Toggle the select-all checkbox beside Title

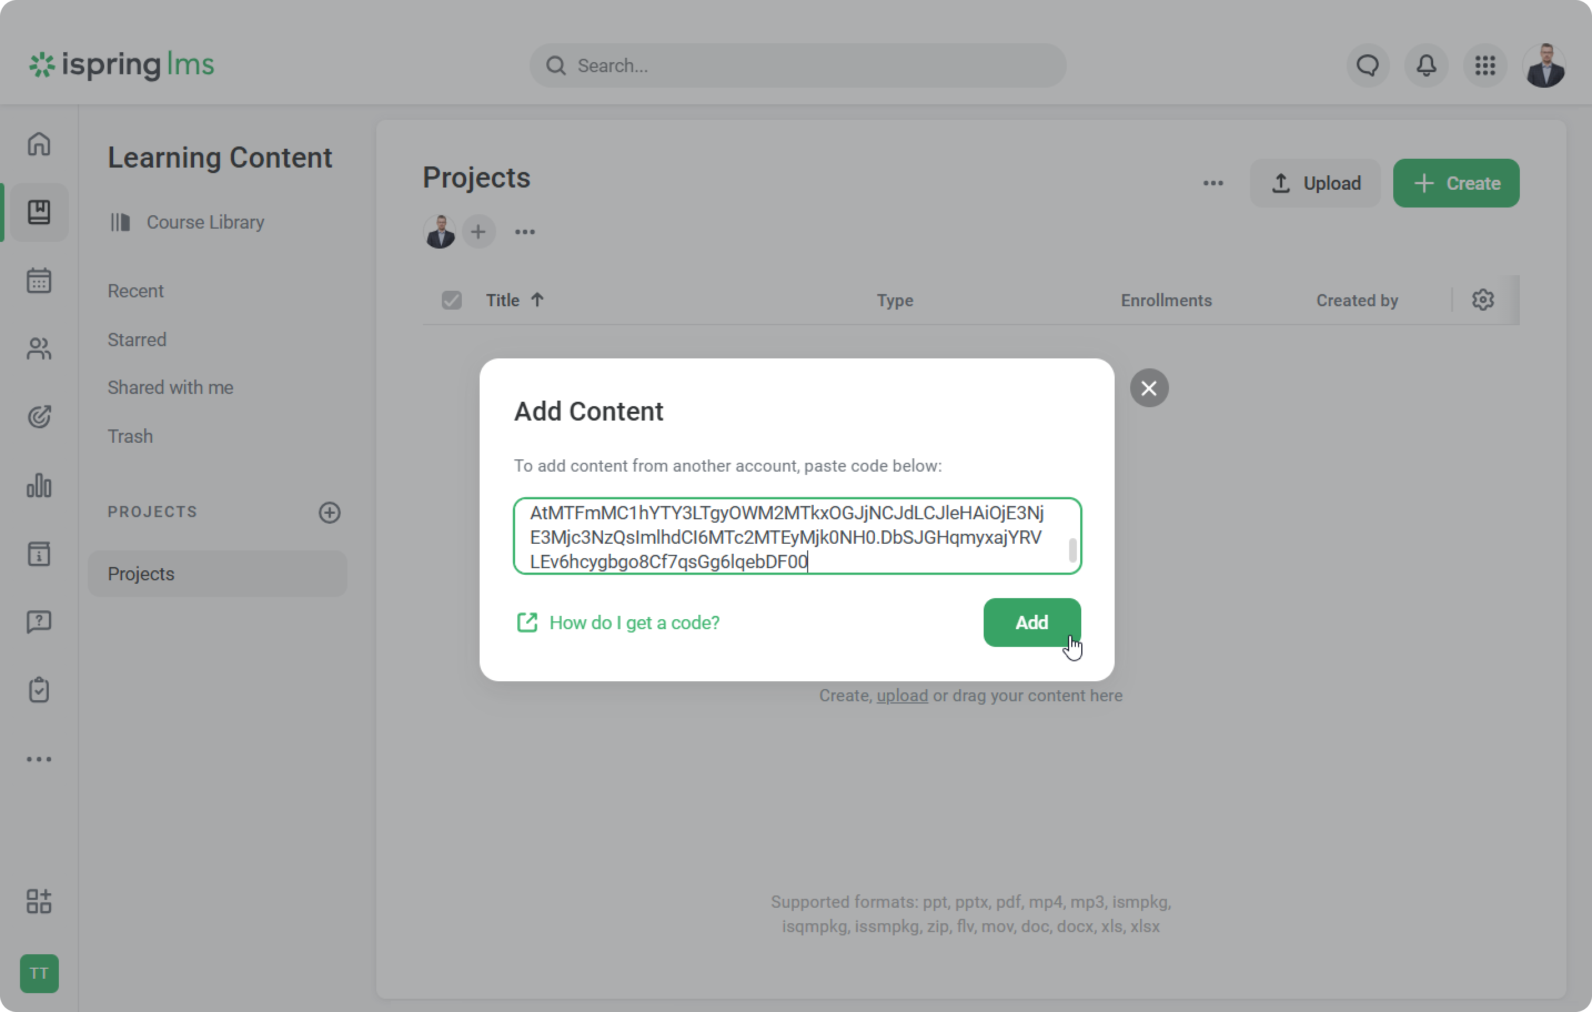[x=451, y=301]
